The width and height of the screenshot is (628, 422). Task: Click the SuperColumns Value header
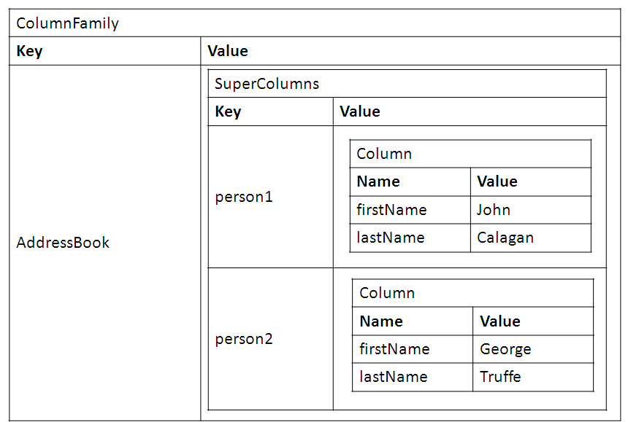coord(360,112)
